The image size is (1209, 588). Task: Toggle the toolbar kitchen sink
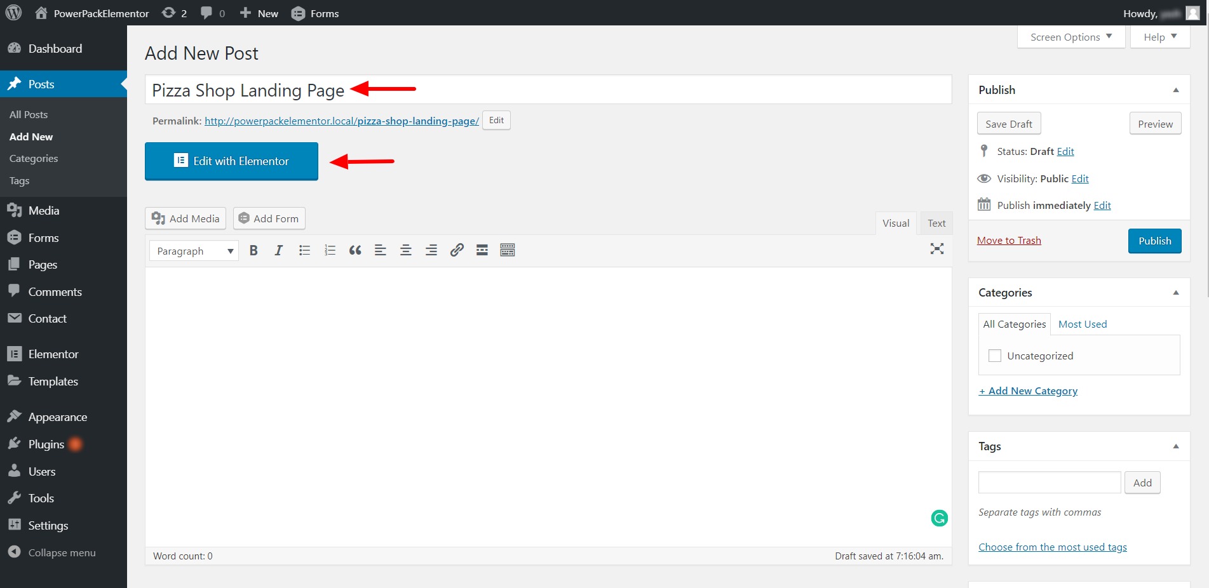pos(508,250)
